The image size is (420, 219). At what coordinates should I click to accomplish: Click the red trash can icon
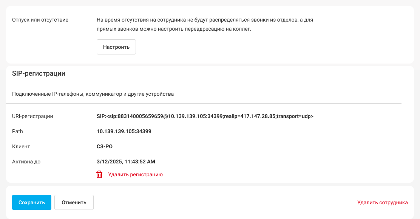pyautogui.click(x=99, y=174)
